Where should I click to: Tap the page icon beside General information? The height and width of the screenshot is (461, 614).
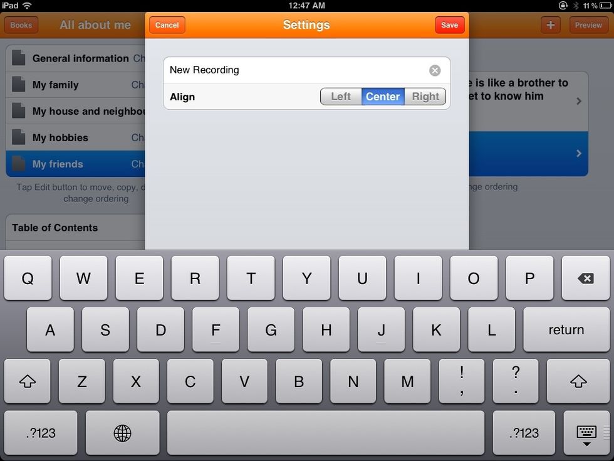(x=17, y=58)
